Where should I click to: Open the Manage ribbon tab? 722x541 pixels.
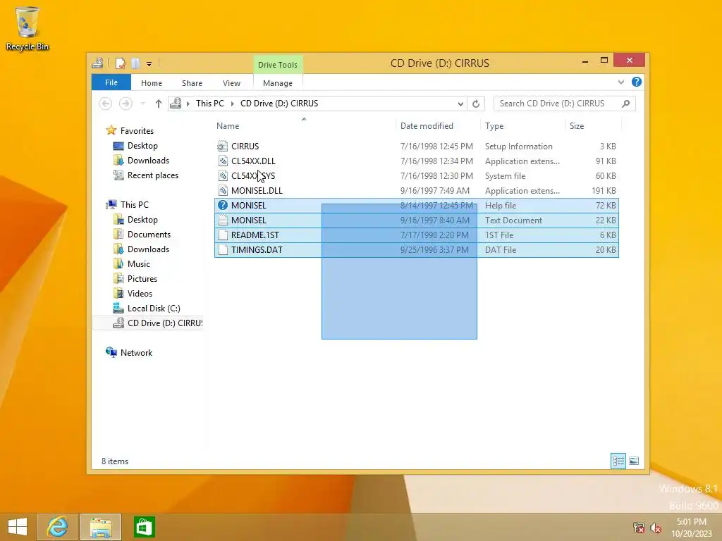click(x=278, y=83)
